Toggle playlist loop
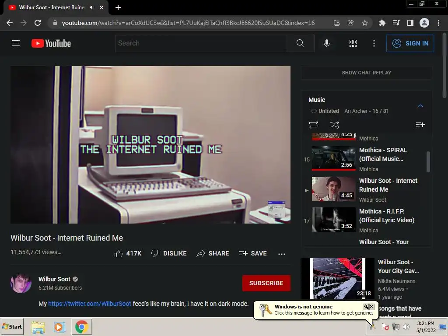This screenshot has height=336, width=448. (313, 125)
